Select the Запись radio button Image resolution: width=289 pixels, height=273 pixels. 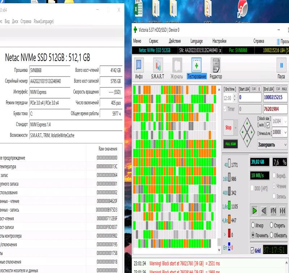(x=274, y=196)
